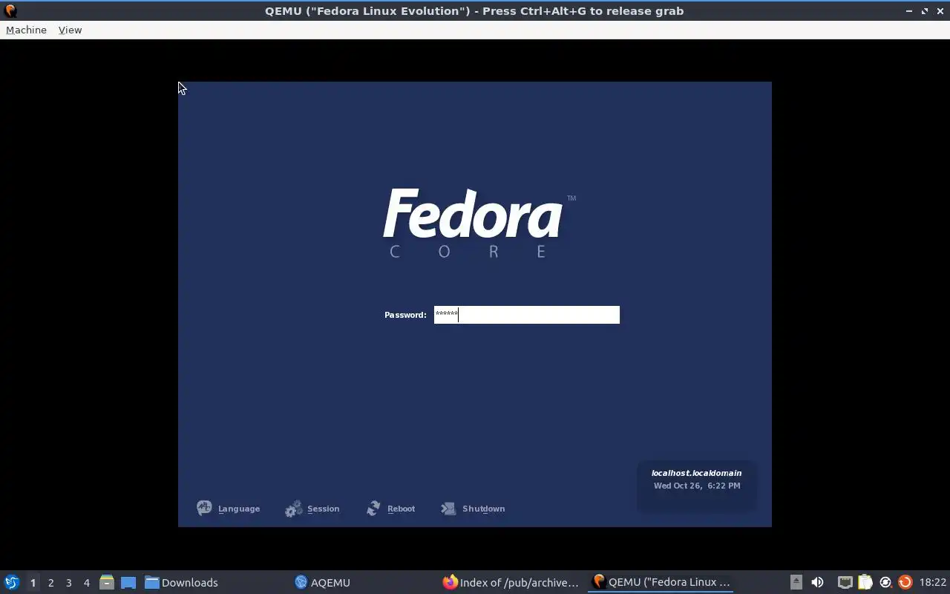The height and width of the screenshot is (594, 950).
Task: Open the LXQt application menu
Action: point(12,582)
